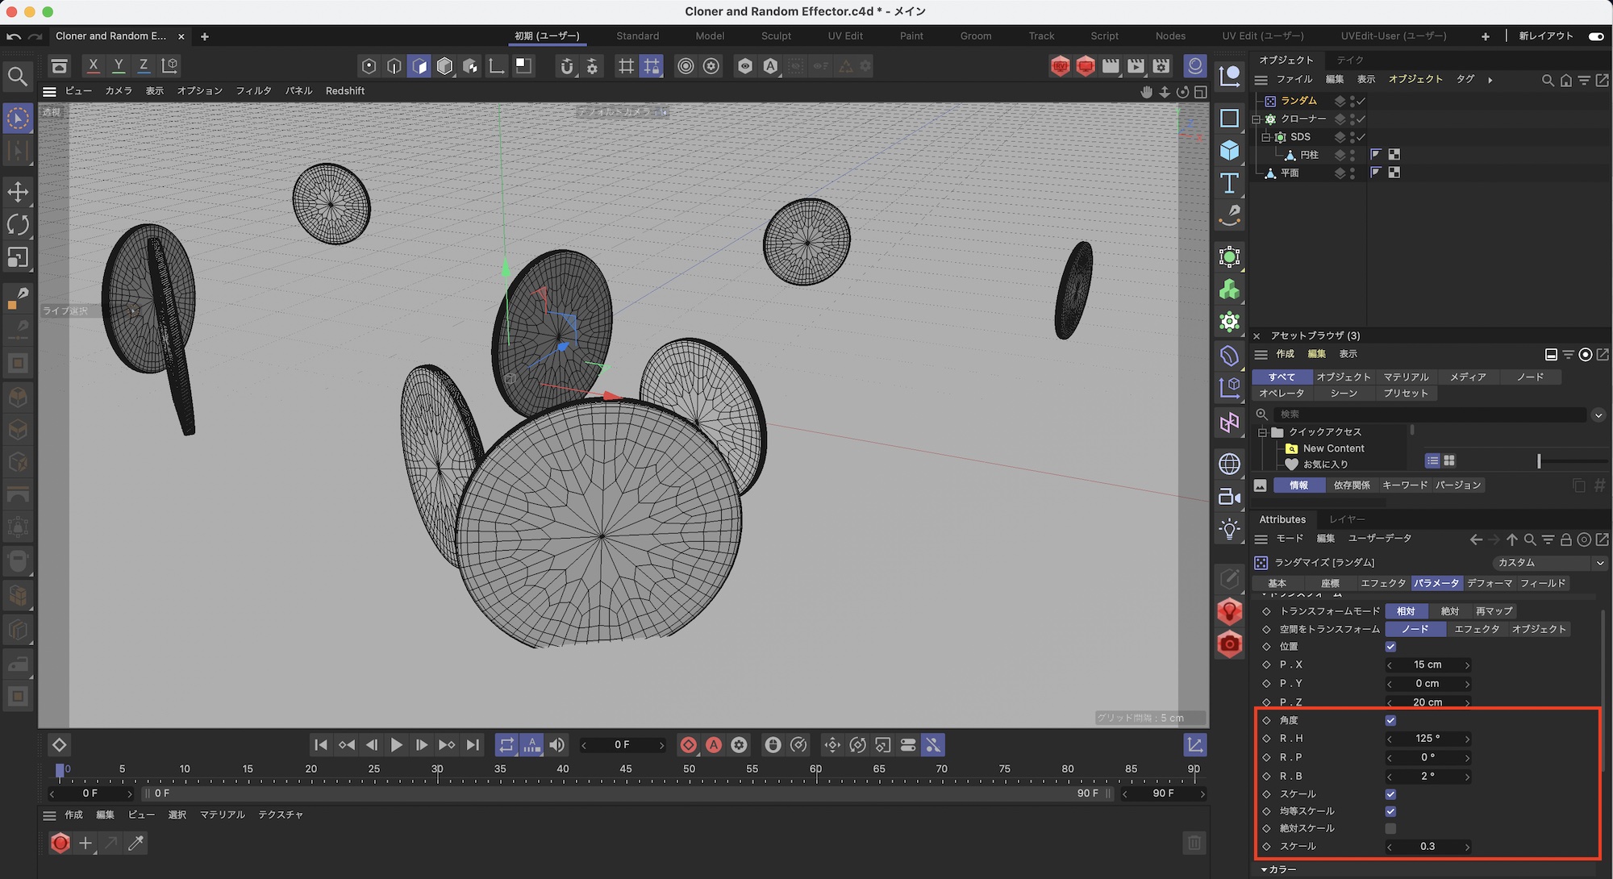This screenshot has height=879, width=1613.
Task: Open the カスタム dropdown in Attributes
Action: [1548, 562]
